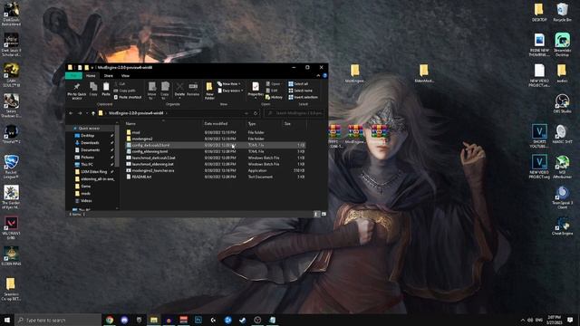Select Rocket League desktop shortcut
The height and width of the screenshot is (326, 580).
[x=11, y=165]
